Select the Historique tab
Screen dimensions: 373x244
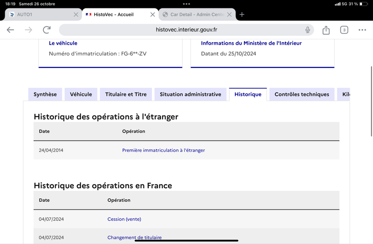click(248, 94)
